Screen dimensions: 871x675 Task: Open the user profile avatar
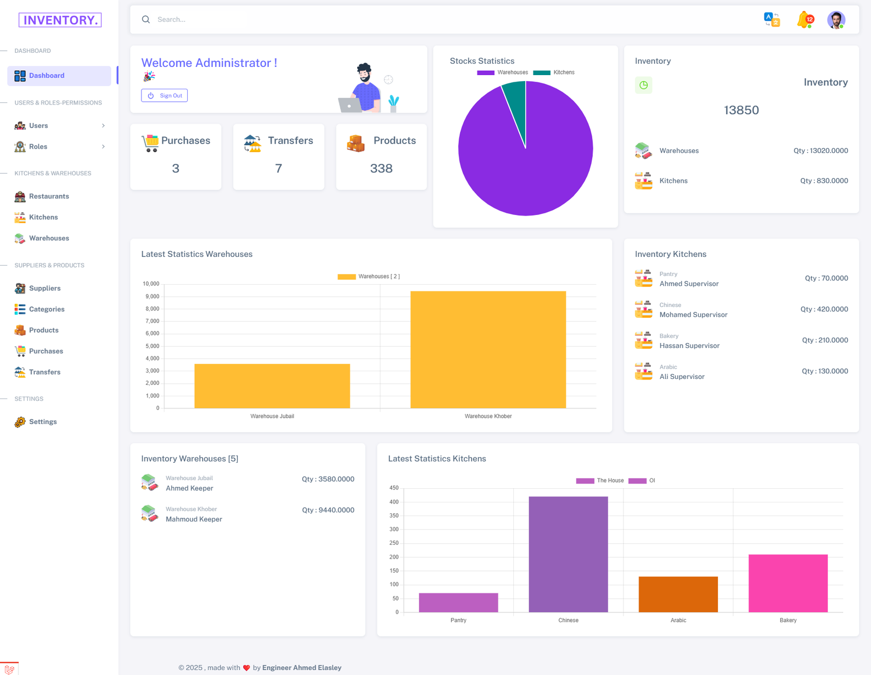tap(836, 20)
